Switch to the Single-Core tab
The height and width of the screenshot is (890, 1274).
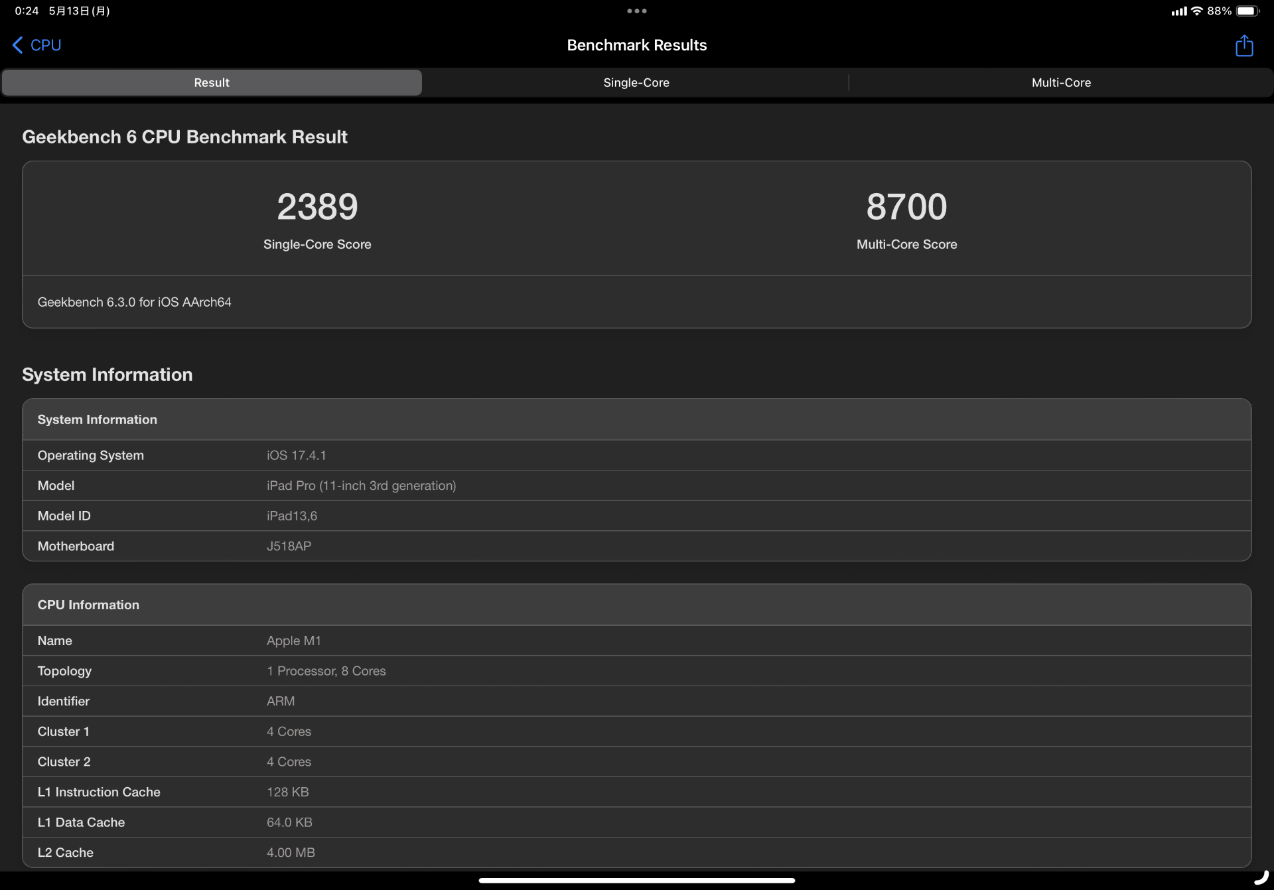pos(636,82)
